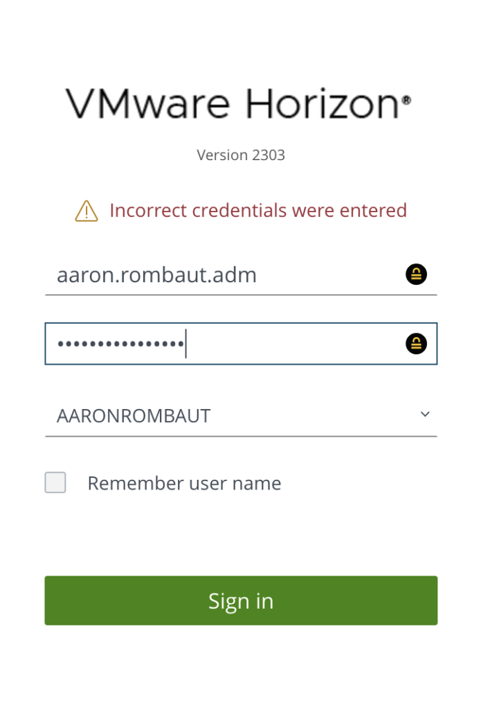Toggle the Remember user name checkbox
The image size is (481, 710).
(x=55, y=483)
